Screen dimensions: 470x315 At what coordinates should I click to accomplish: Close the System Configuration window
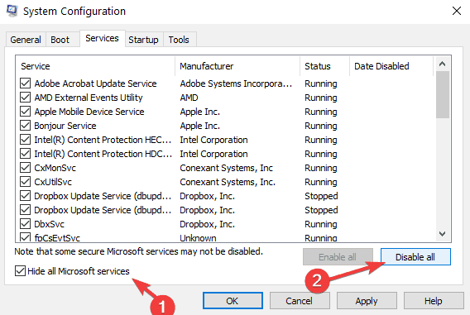click(x=457, y=11)
